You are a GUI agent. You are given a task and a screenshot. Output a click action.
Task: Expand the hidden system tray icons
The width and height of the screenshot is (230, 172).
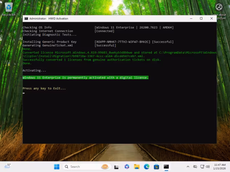[188, 167]
